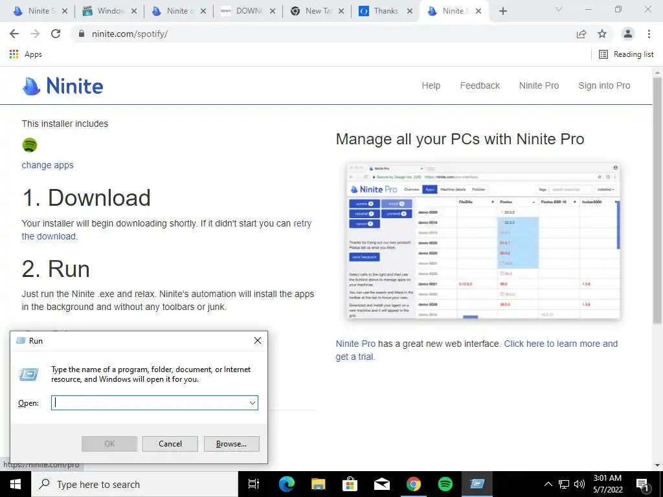Open the Feedback link
This screenshot has height=497, width=663.
coord(480,85)
